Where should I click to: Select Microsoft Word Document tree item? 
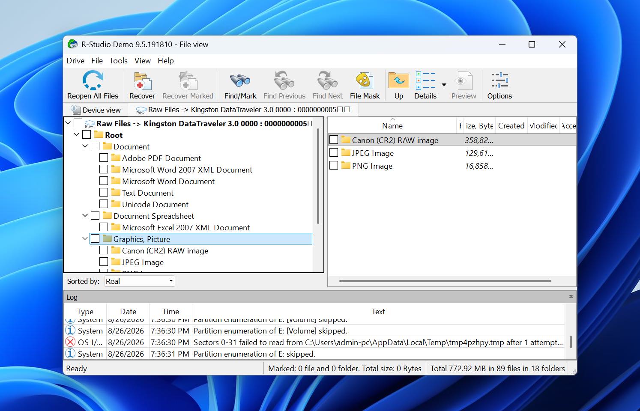point(168,181)
